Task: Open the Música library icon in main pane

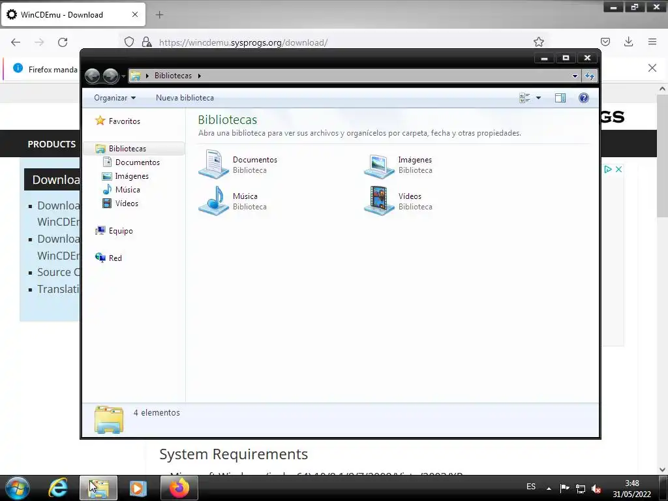Action: click(214, 201)
